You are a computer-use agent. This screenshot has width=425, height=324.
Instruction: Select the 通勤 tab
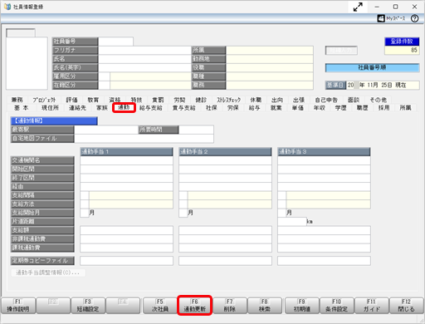pyautogui.click(x=124, y=107)
